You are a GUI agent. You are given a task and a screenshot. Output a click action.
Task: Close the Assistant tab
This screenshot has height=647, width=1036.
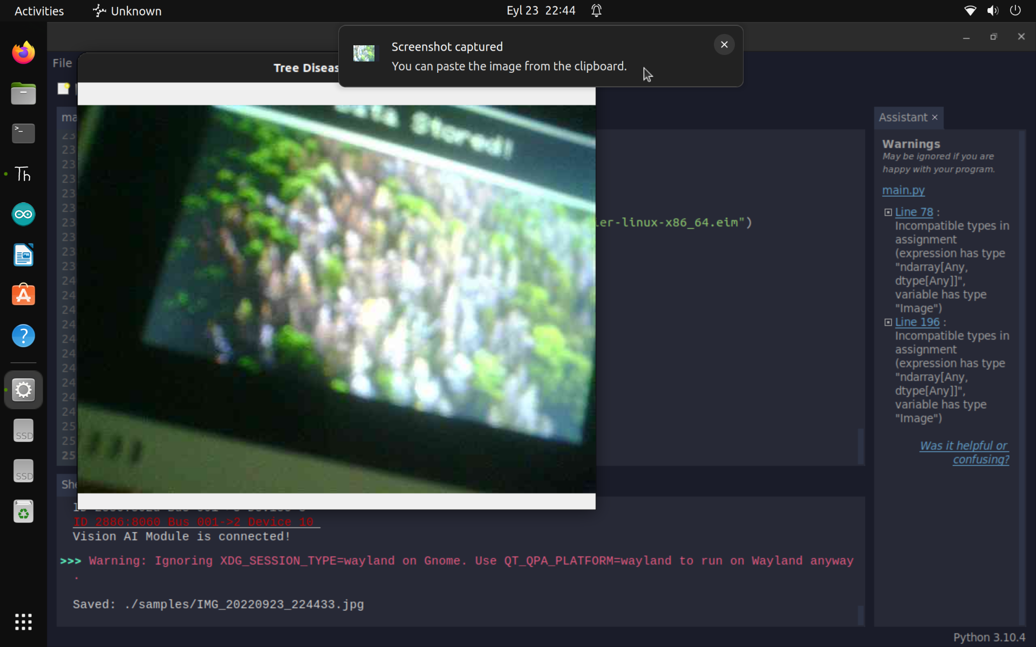pyautogui.click(x=935, y=118)
